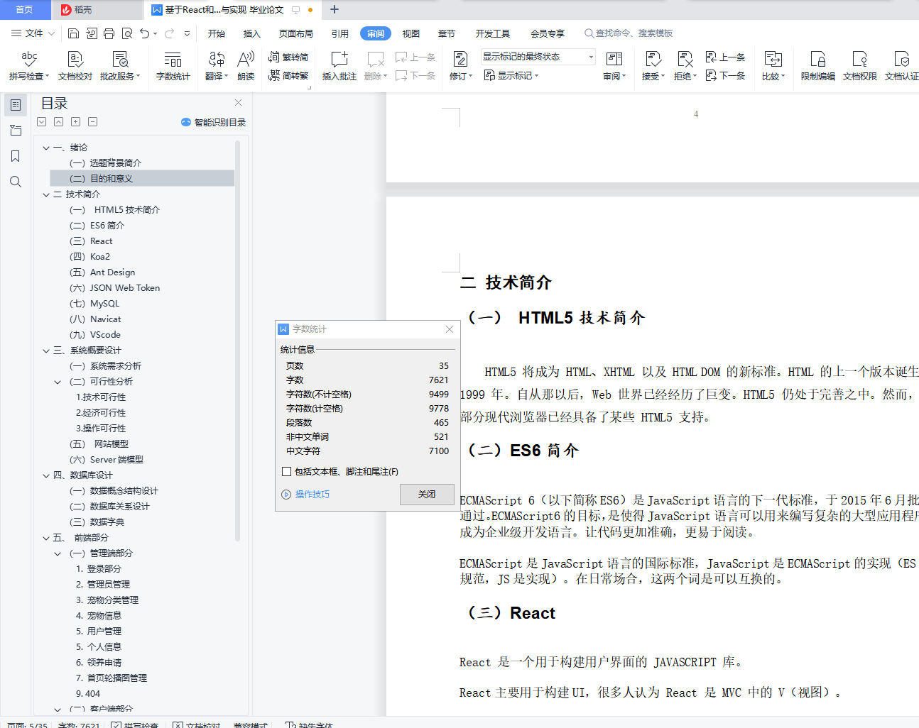This screenshot has width=919, height=728.
Task: Convert text with 简转繁
Action: pyautogui.click(x=288, y=75)
